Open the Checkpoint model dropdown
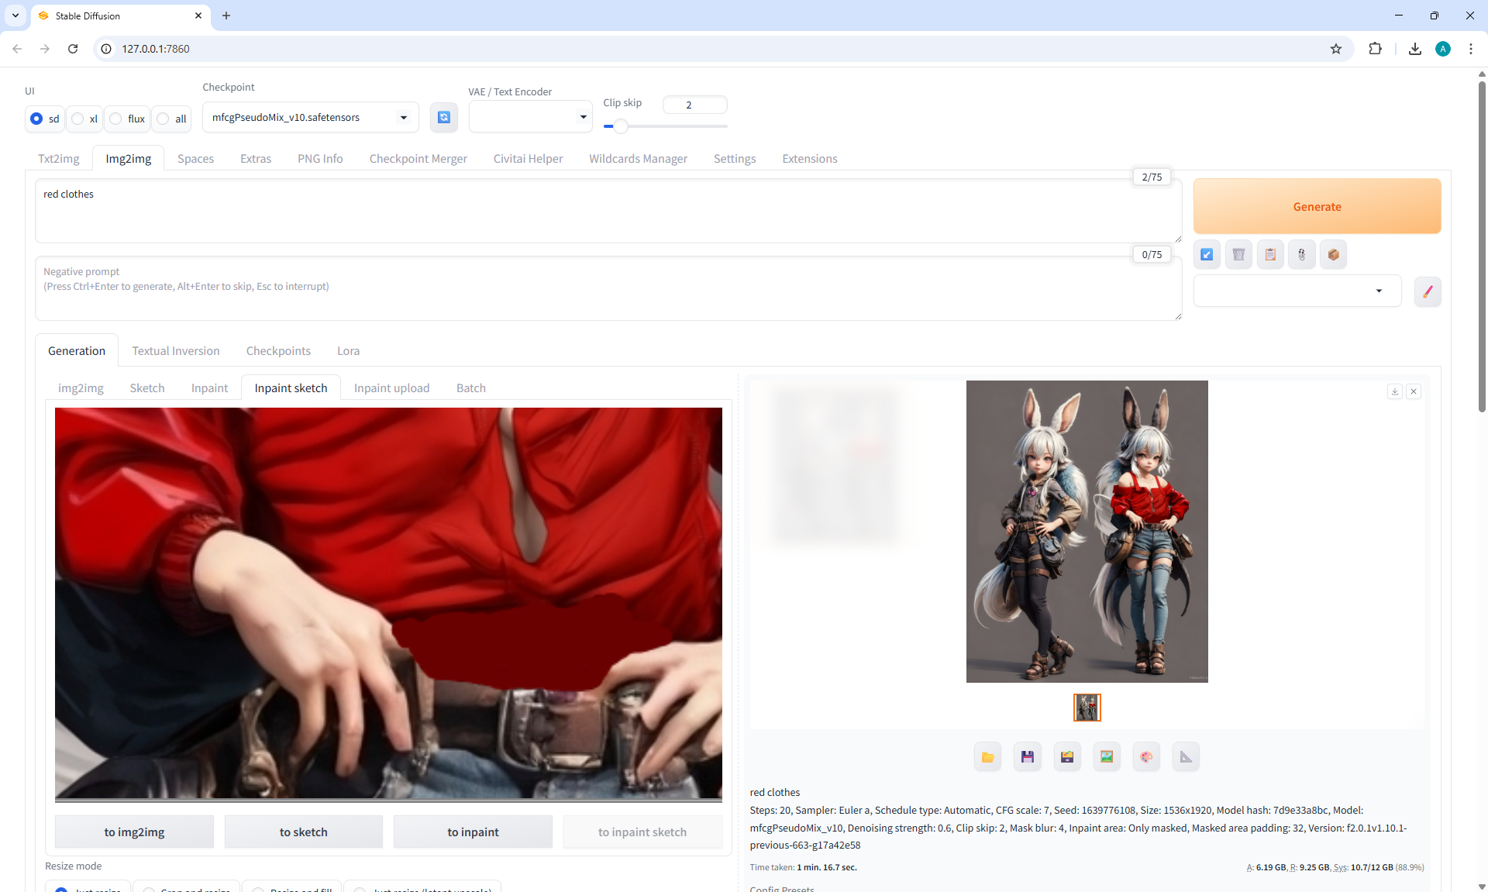This screenshot has width=1488, height=892. click(310, 117)
